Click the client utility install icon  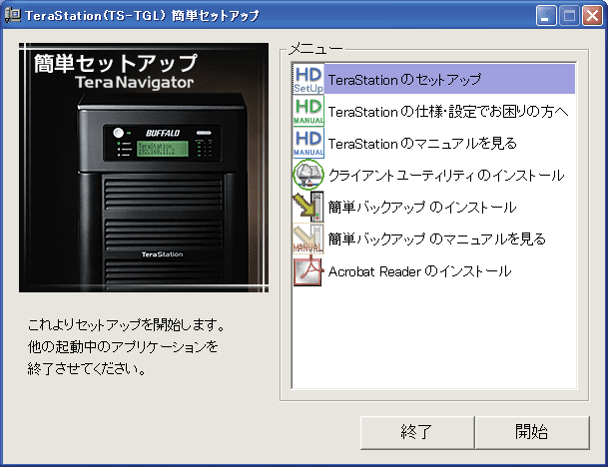(x=308, y=176)
